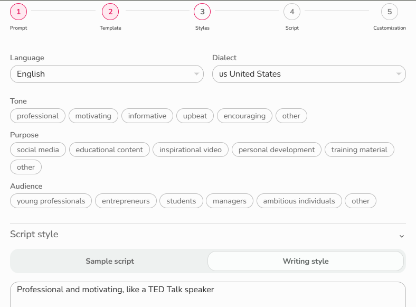Viewport: 416px width, 307px height.
Task: Switch to the Writing style tab
Action: tap(306, 261)
